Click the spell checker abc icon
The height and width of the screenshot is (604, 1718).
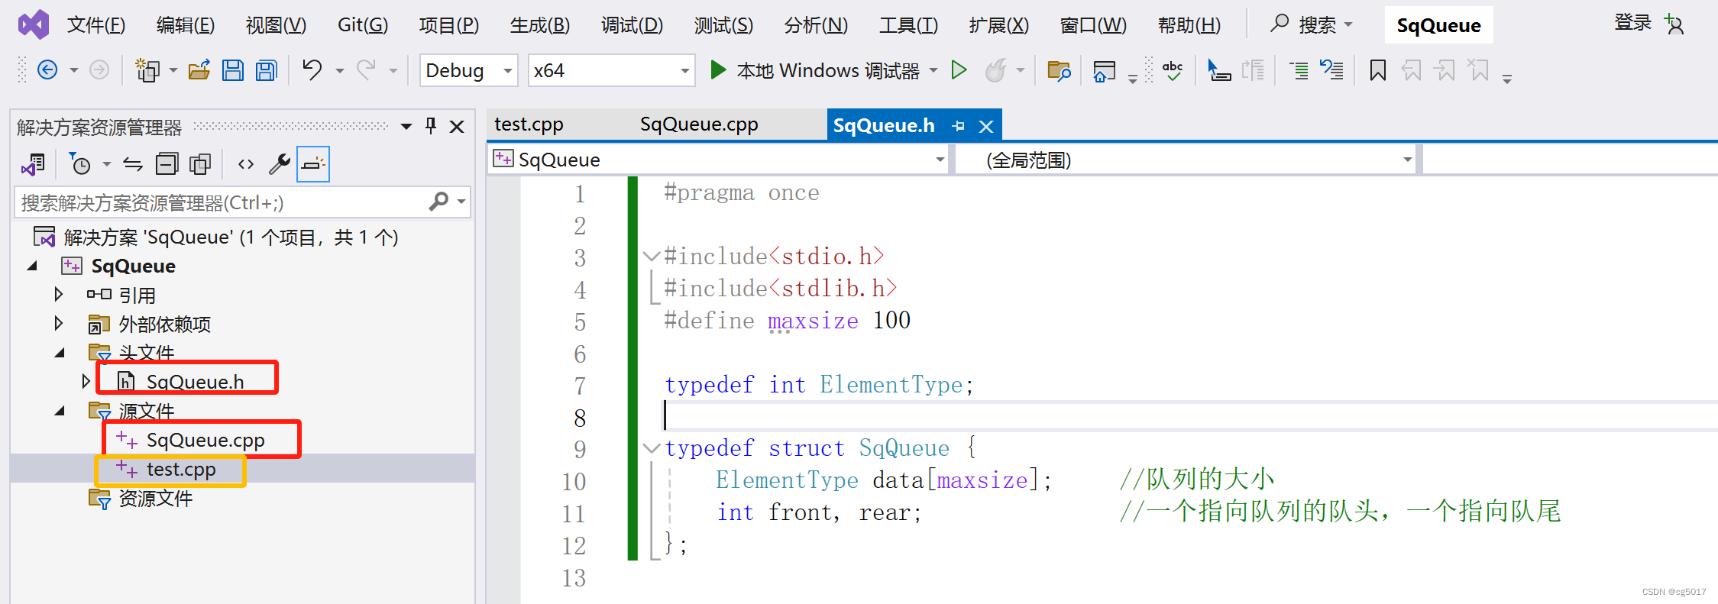click(x=1173, y=70)
